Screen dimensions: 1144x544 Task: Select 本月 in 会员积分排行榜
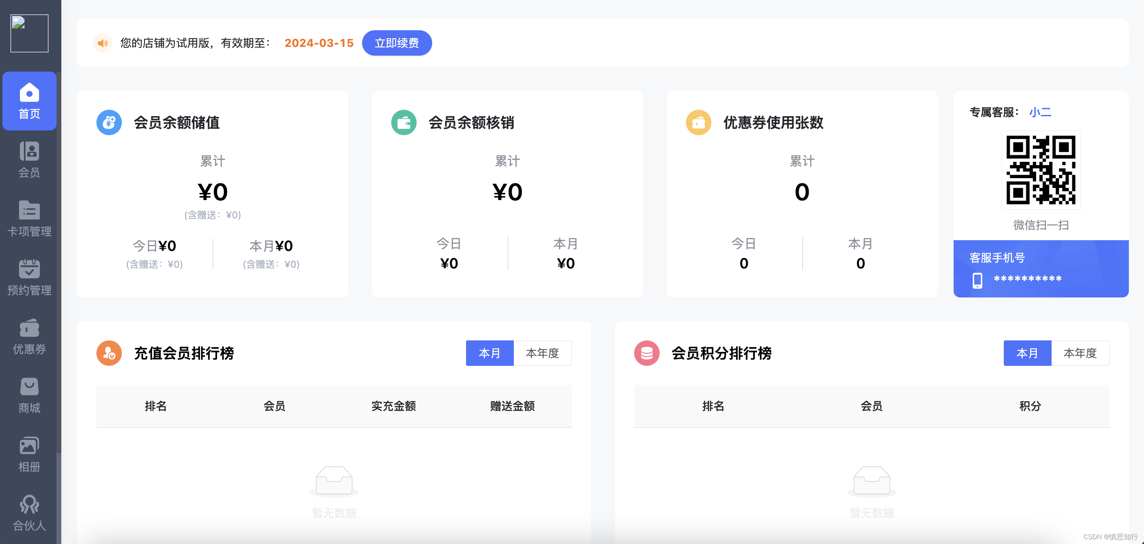click(1027, 353)
